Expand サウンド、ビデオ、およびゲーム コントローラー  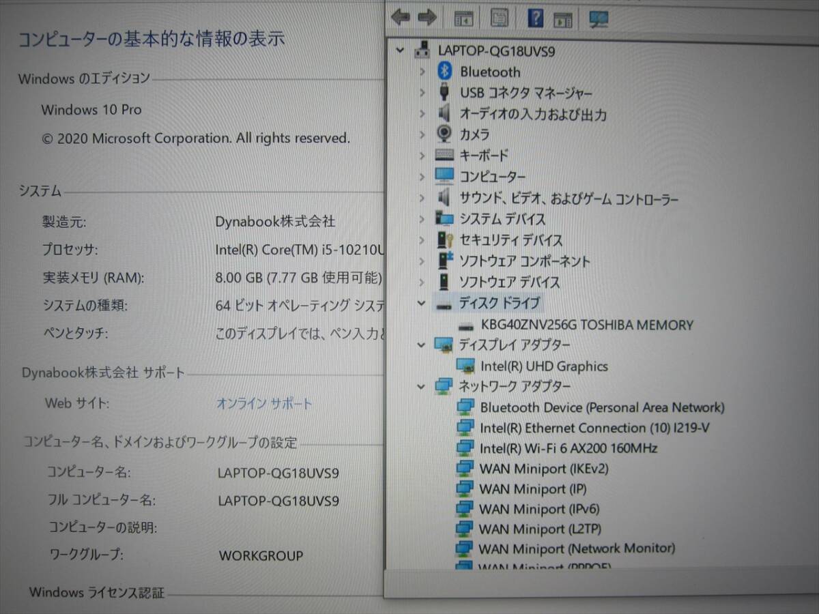422,198
